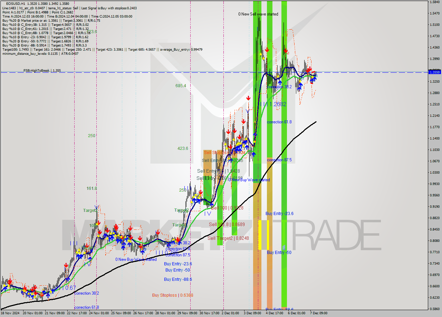
Task: Click the '18 Nov 2024' date label
Action: 10,313
